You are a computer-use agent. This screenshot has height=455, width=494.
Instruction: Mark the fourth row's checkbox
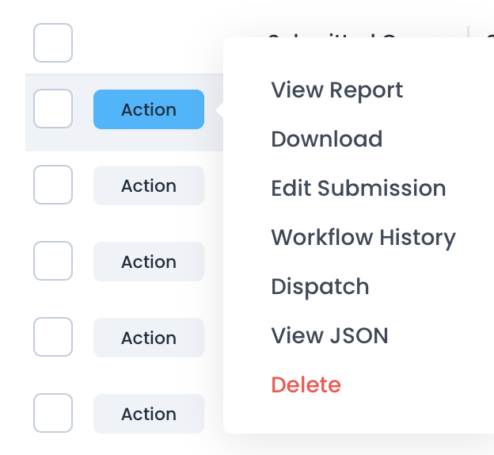(53, 337)
